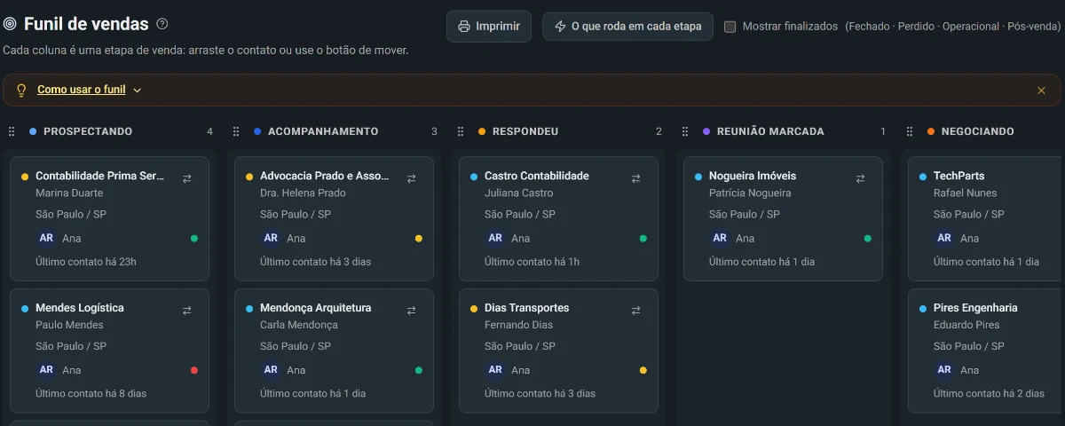Grab the drag handle of the PROSPECTANDO column
Screen dimensions: 1065x426
pos(12,131)
